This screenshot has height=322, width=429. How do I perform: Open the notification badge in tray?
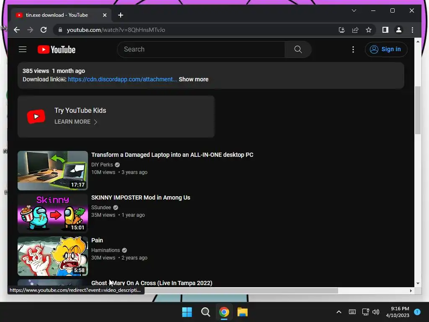click(x=417, y=312)
